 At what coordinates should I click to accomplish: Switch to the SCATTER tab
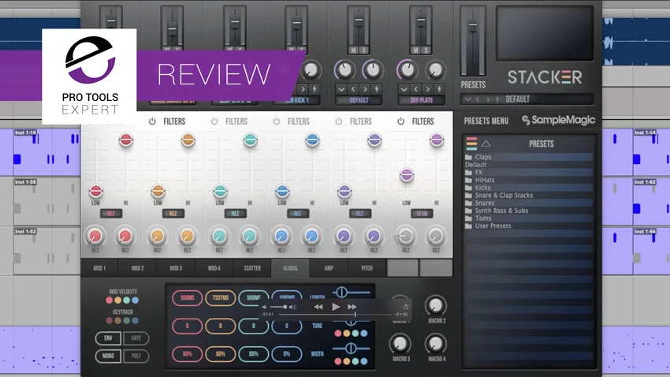252,268
